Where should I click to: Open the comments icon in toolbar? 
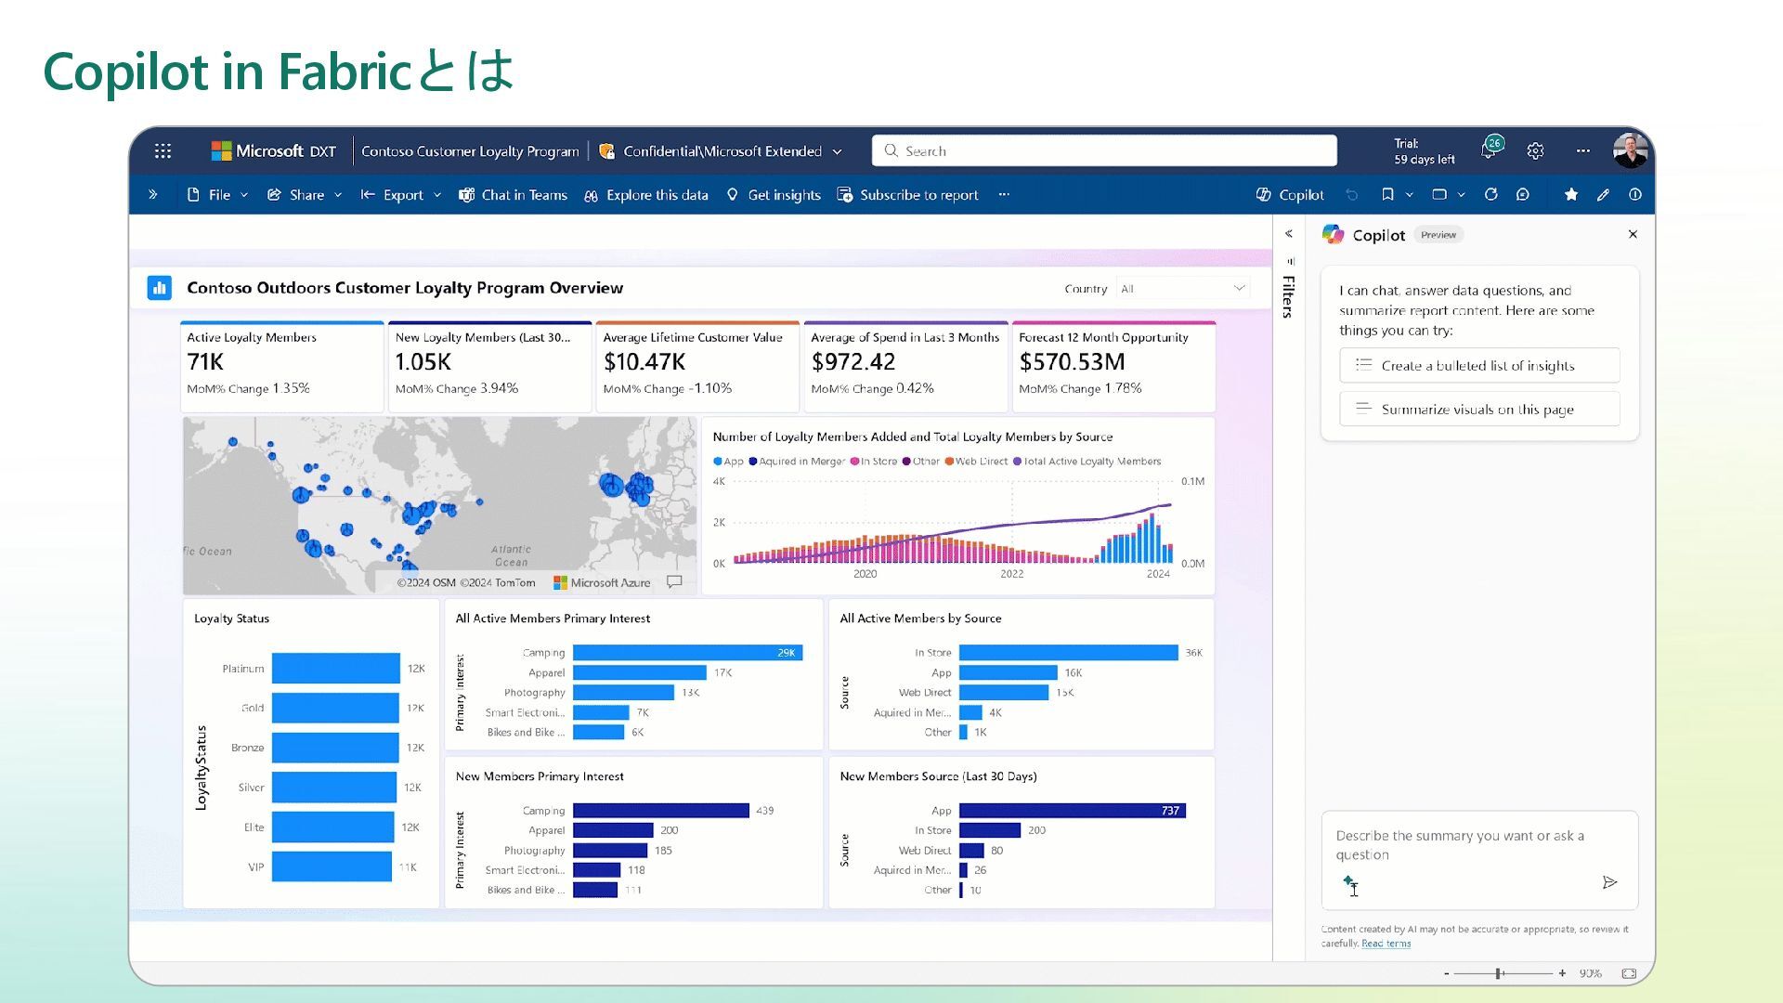point(1523,194)
